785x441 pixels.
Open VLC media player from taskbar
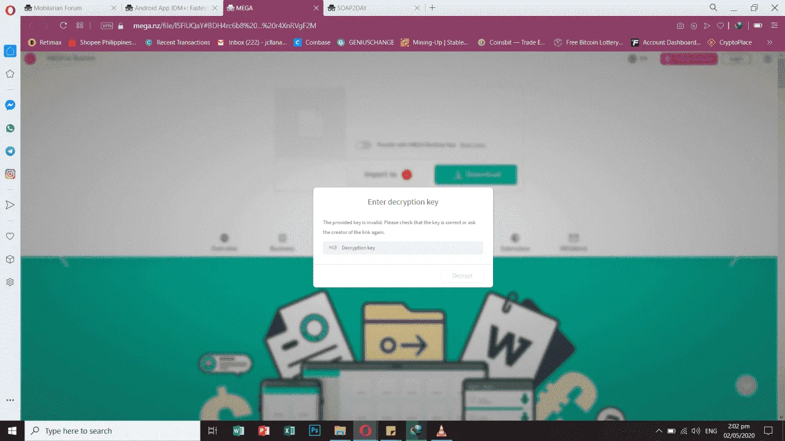point(441,431)
